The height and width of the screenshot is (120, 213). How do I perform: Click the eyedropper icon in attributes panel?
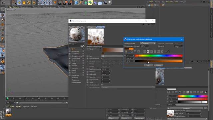click(206, 92)
